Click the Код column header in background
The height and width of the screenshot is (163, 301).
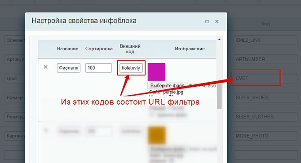(266, 24)
